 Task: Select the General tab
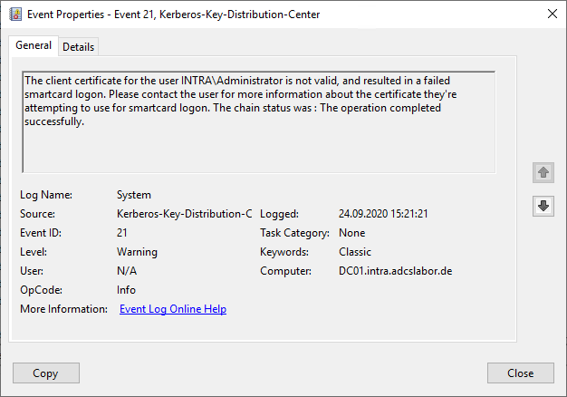[x=34, y=45]
